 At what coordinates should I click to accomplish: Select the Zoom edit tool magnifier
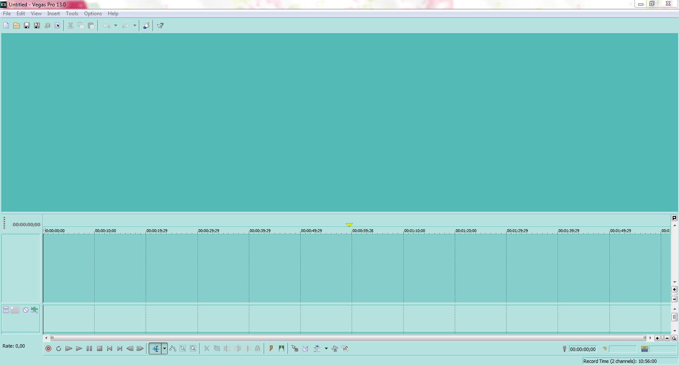(193, 348)
